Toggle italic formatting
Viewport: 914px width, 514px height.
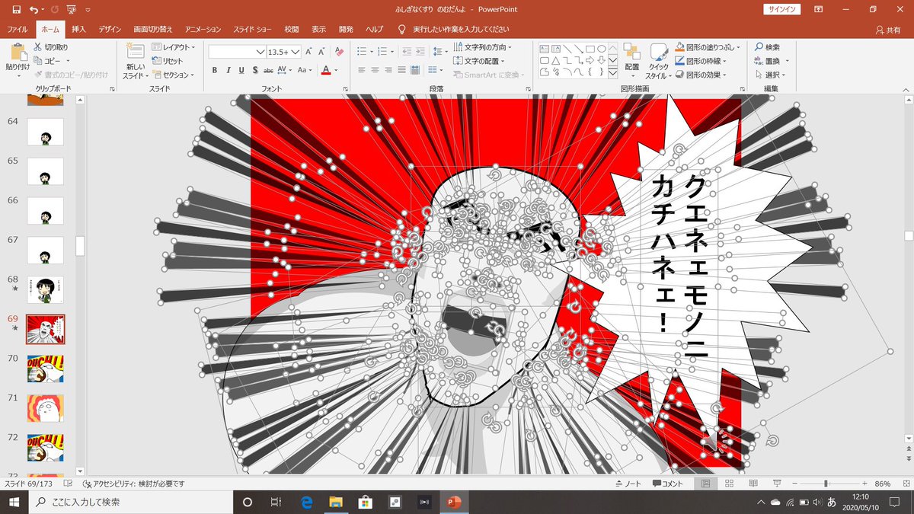[x=228, y=69]
